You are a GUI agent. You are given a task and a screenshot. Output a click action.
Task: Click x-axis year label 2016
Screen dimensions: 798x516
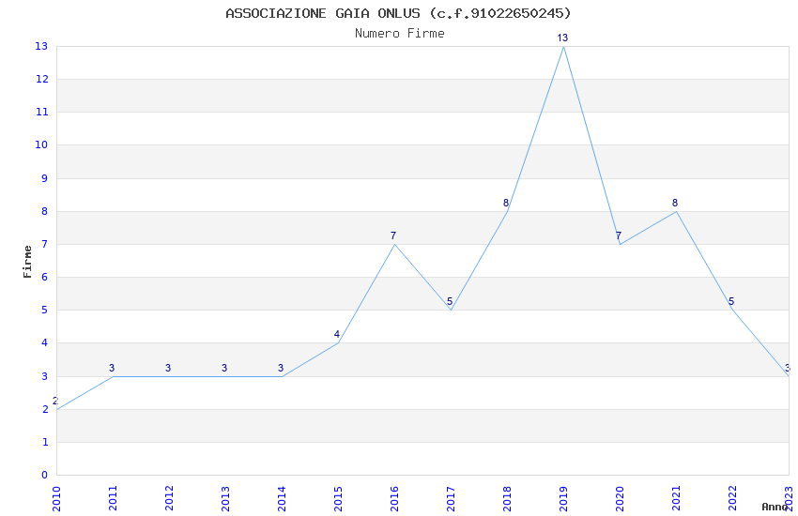point(394,498)
